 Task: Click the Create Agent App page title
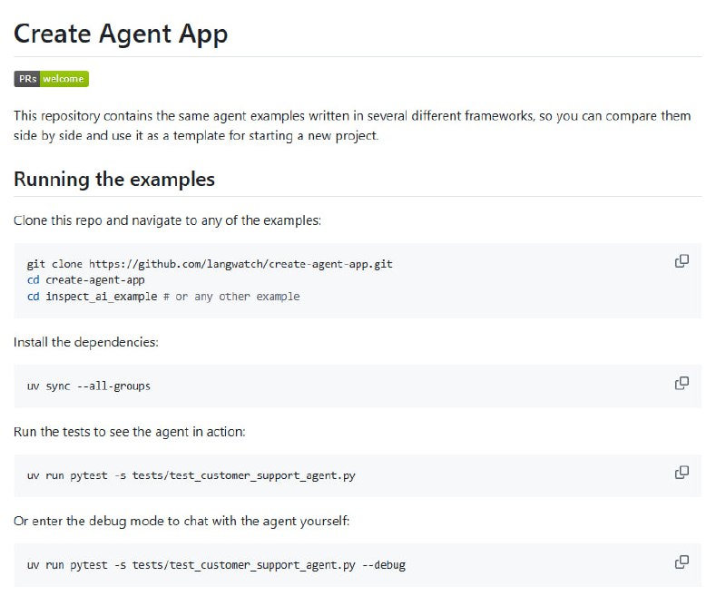click(x=121, y=34)
